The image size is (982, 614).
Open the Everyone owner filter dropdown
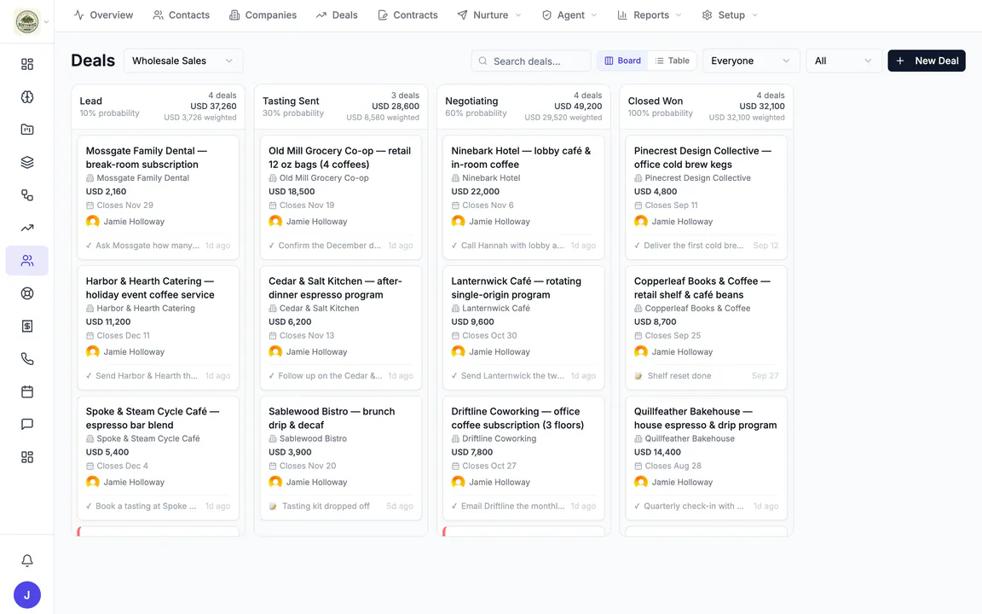pos(750,61)
